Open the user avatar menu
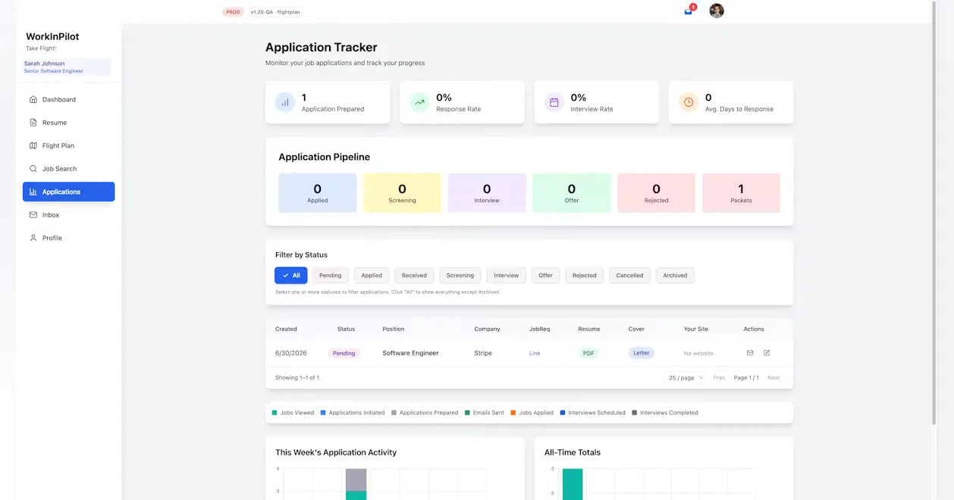954x500 pixels. [x=717, y=11]
